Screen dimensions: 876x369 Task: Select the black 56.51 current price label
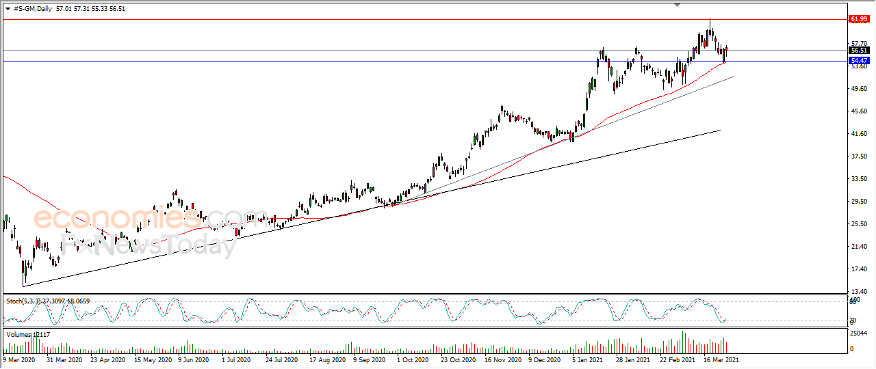tap(859, 51)
